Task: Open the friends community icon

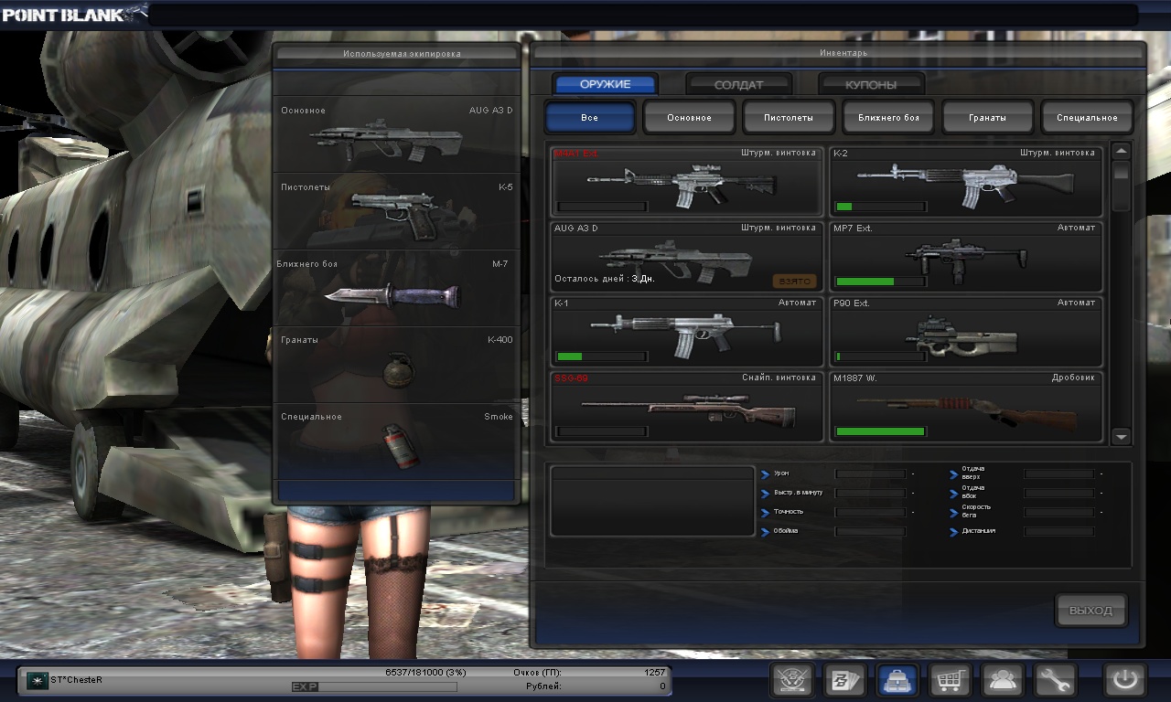Action: 1003,681
